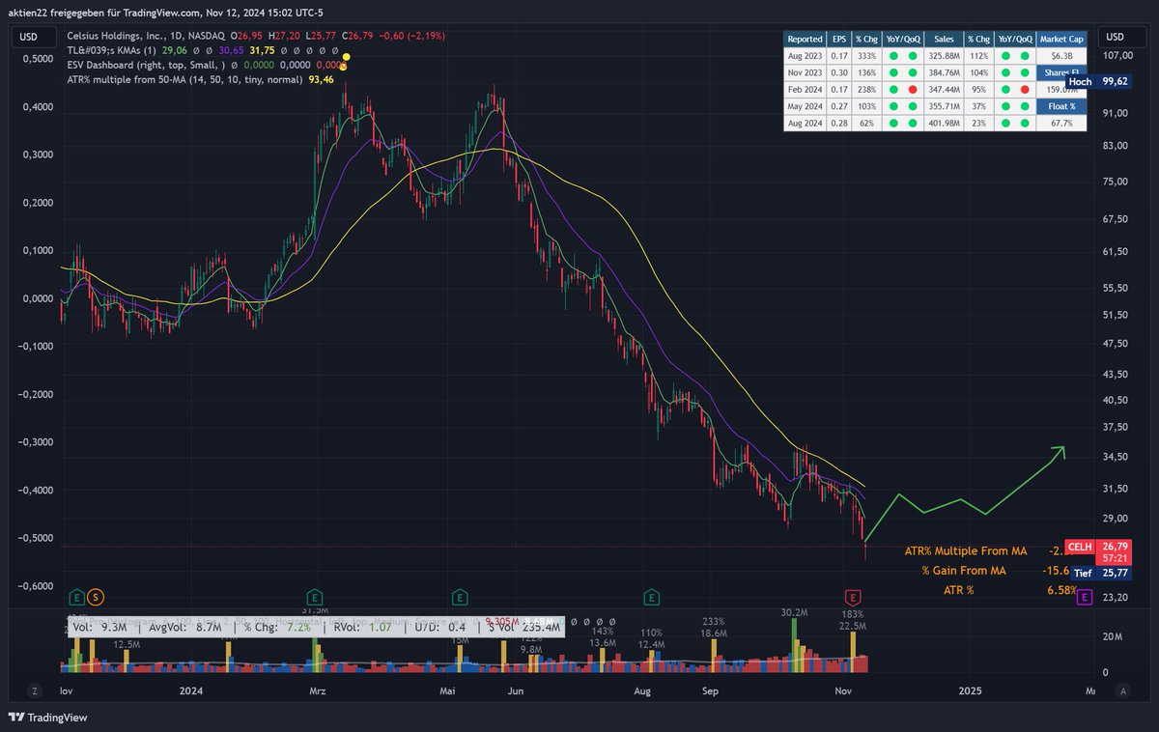Click the Nov 2023 table row label
The height and width of the screenshot is (732, 1159).
pyautogui.click(x=805, y=72)
